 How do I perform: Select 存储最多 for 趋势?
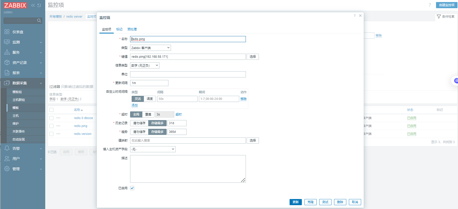pyautogui.click(x=157, y=132)
